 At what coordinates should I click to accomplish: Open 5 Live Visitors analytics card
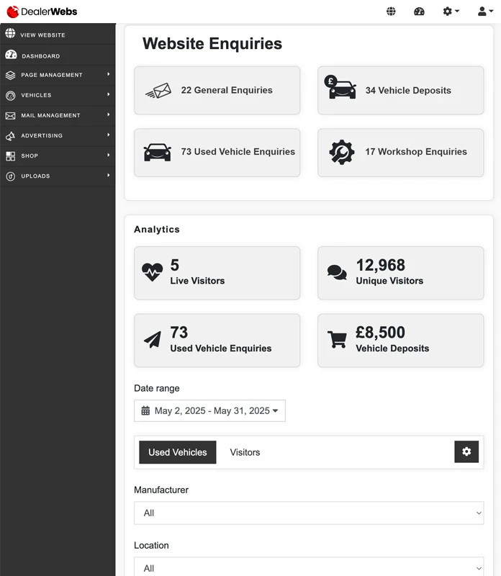(217, 273)
